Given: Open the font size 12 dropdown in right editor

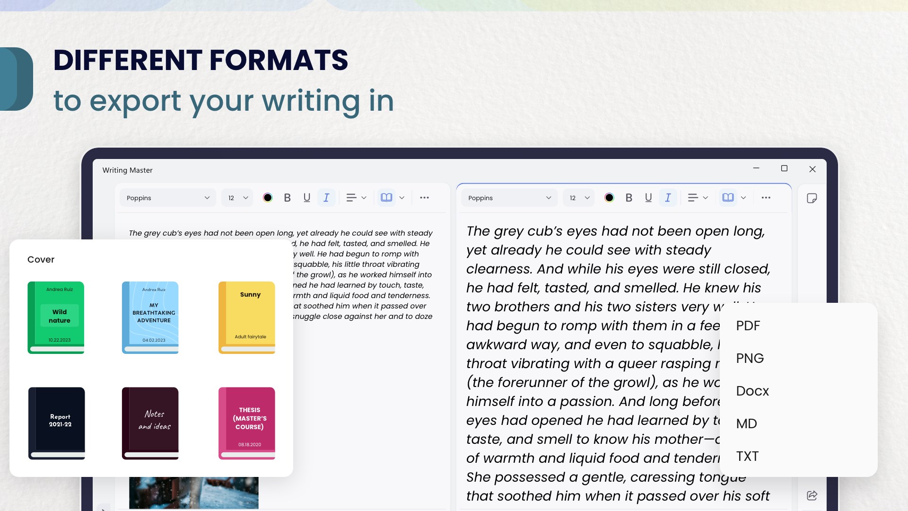Looking at the screenshot, I should 579,198.
